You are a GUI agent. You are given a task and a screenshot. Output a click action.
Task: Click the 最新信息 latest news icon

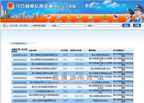[58, 17]
